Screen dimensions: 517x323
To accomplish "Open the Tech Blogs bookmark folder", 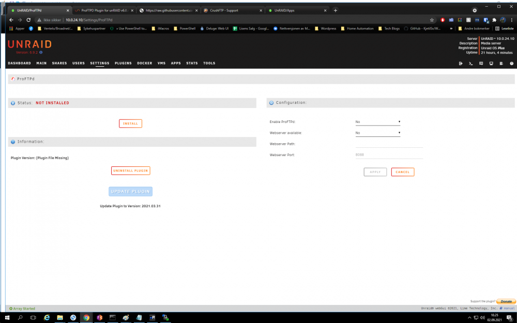I will [389, 28].
